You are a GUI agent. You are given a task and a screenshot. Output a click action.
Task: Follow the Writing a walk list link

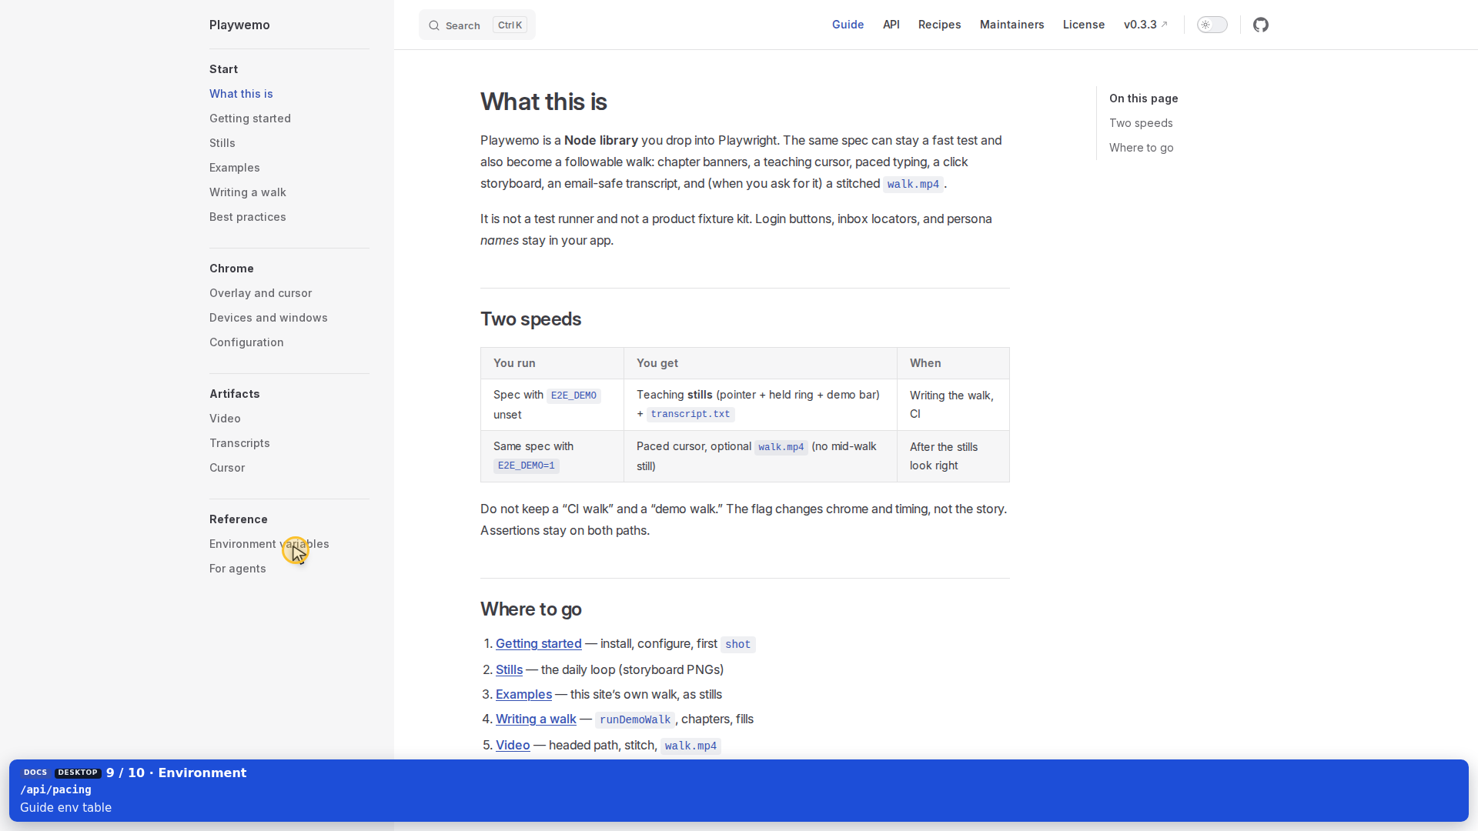point(536,719)
